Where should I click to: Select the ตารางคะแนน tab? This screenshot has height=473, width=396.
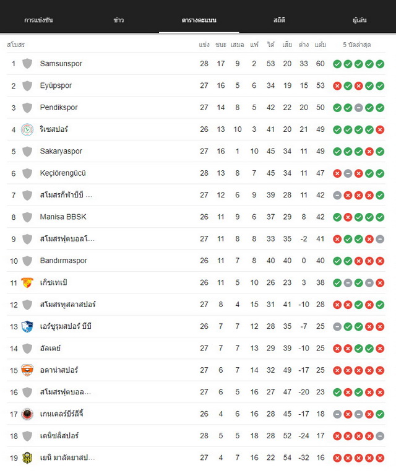coord(199,20)
